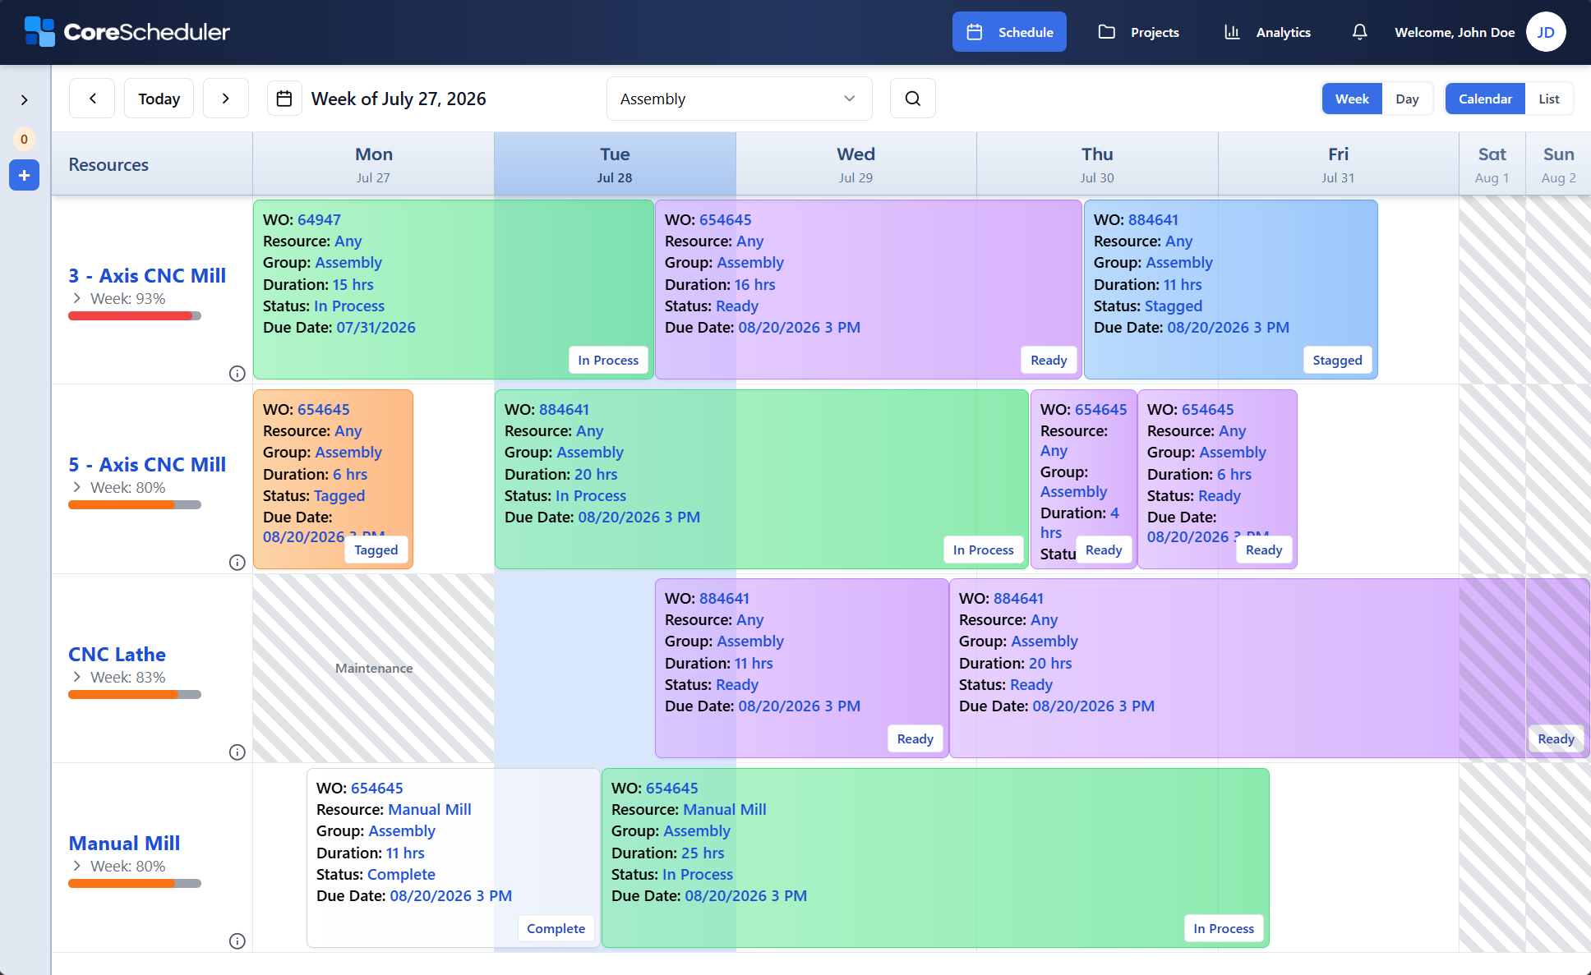Open info icon for 3 - Axis CNC Mill

(x=237, y=374)
